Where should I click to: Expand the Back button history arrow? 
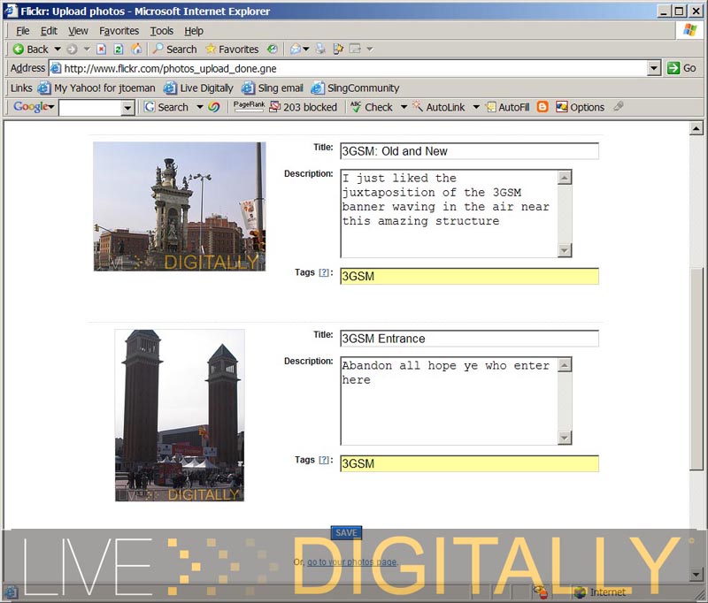pyautogui.click(x=58, y=50)
